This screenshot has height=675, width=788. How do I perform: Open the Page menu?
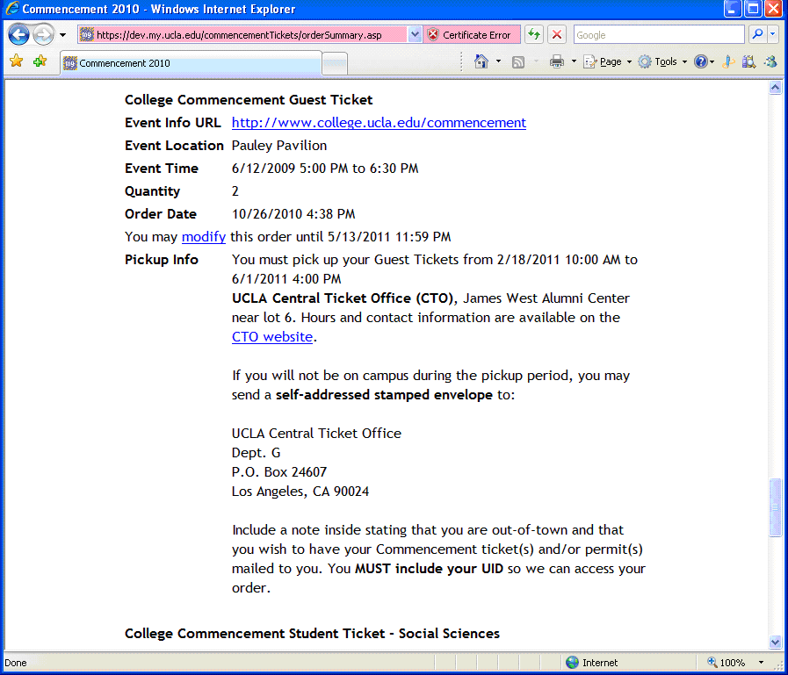[608, 61]
